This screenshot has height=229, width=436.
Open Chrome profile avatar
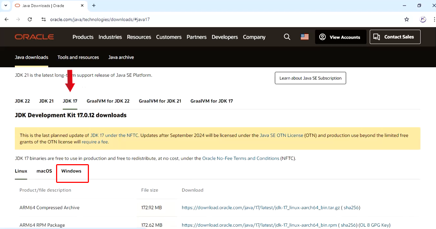click(x=423, y=19)
